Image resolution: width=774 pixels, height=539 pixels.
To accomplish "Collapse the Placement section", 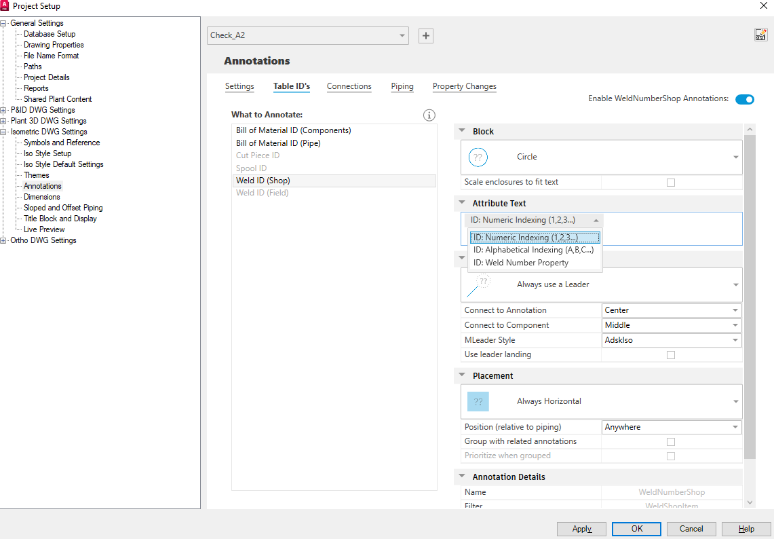I will click(x=462, y=375).
